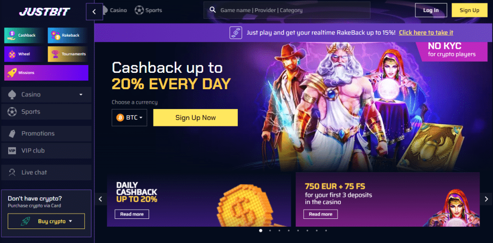Open the Wheel bonus tile
This screenshot has height=243, width=493.
25,54
